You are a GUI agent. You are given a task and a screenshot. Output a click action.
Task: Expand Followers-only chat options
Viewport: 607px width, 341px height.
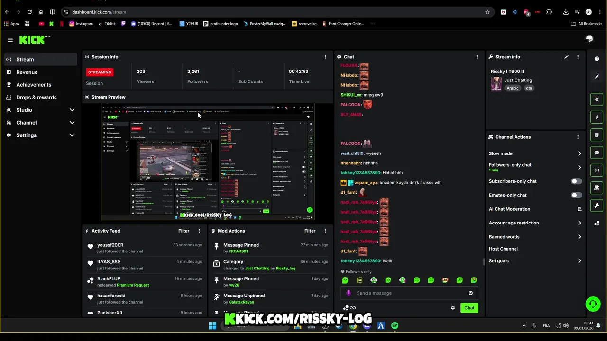coord(579,167)
